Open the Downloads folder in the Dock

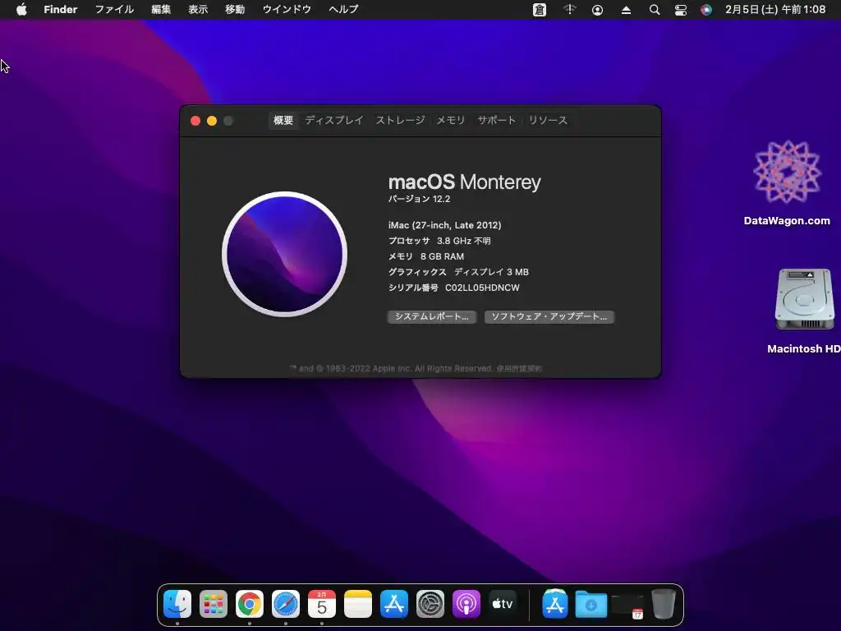591,604
